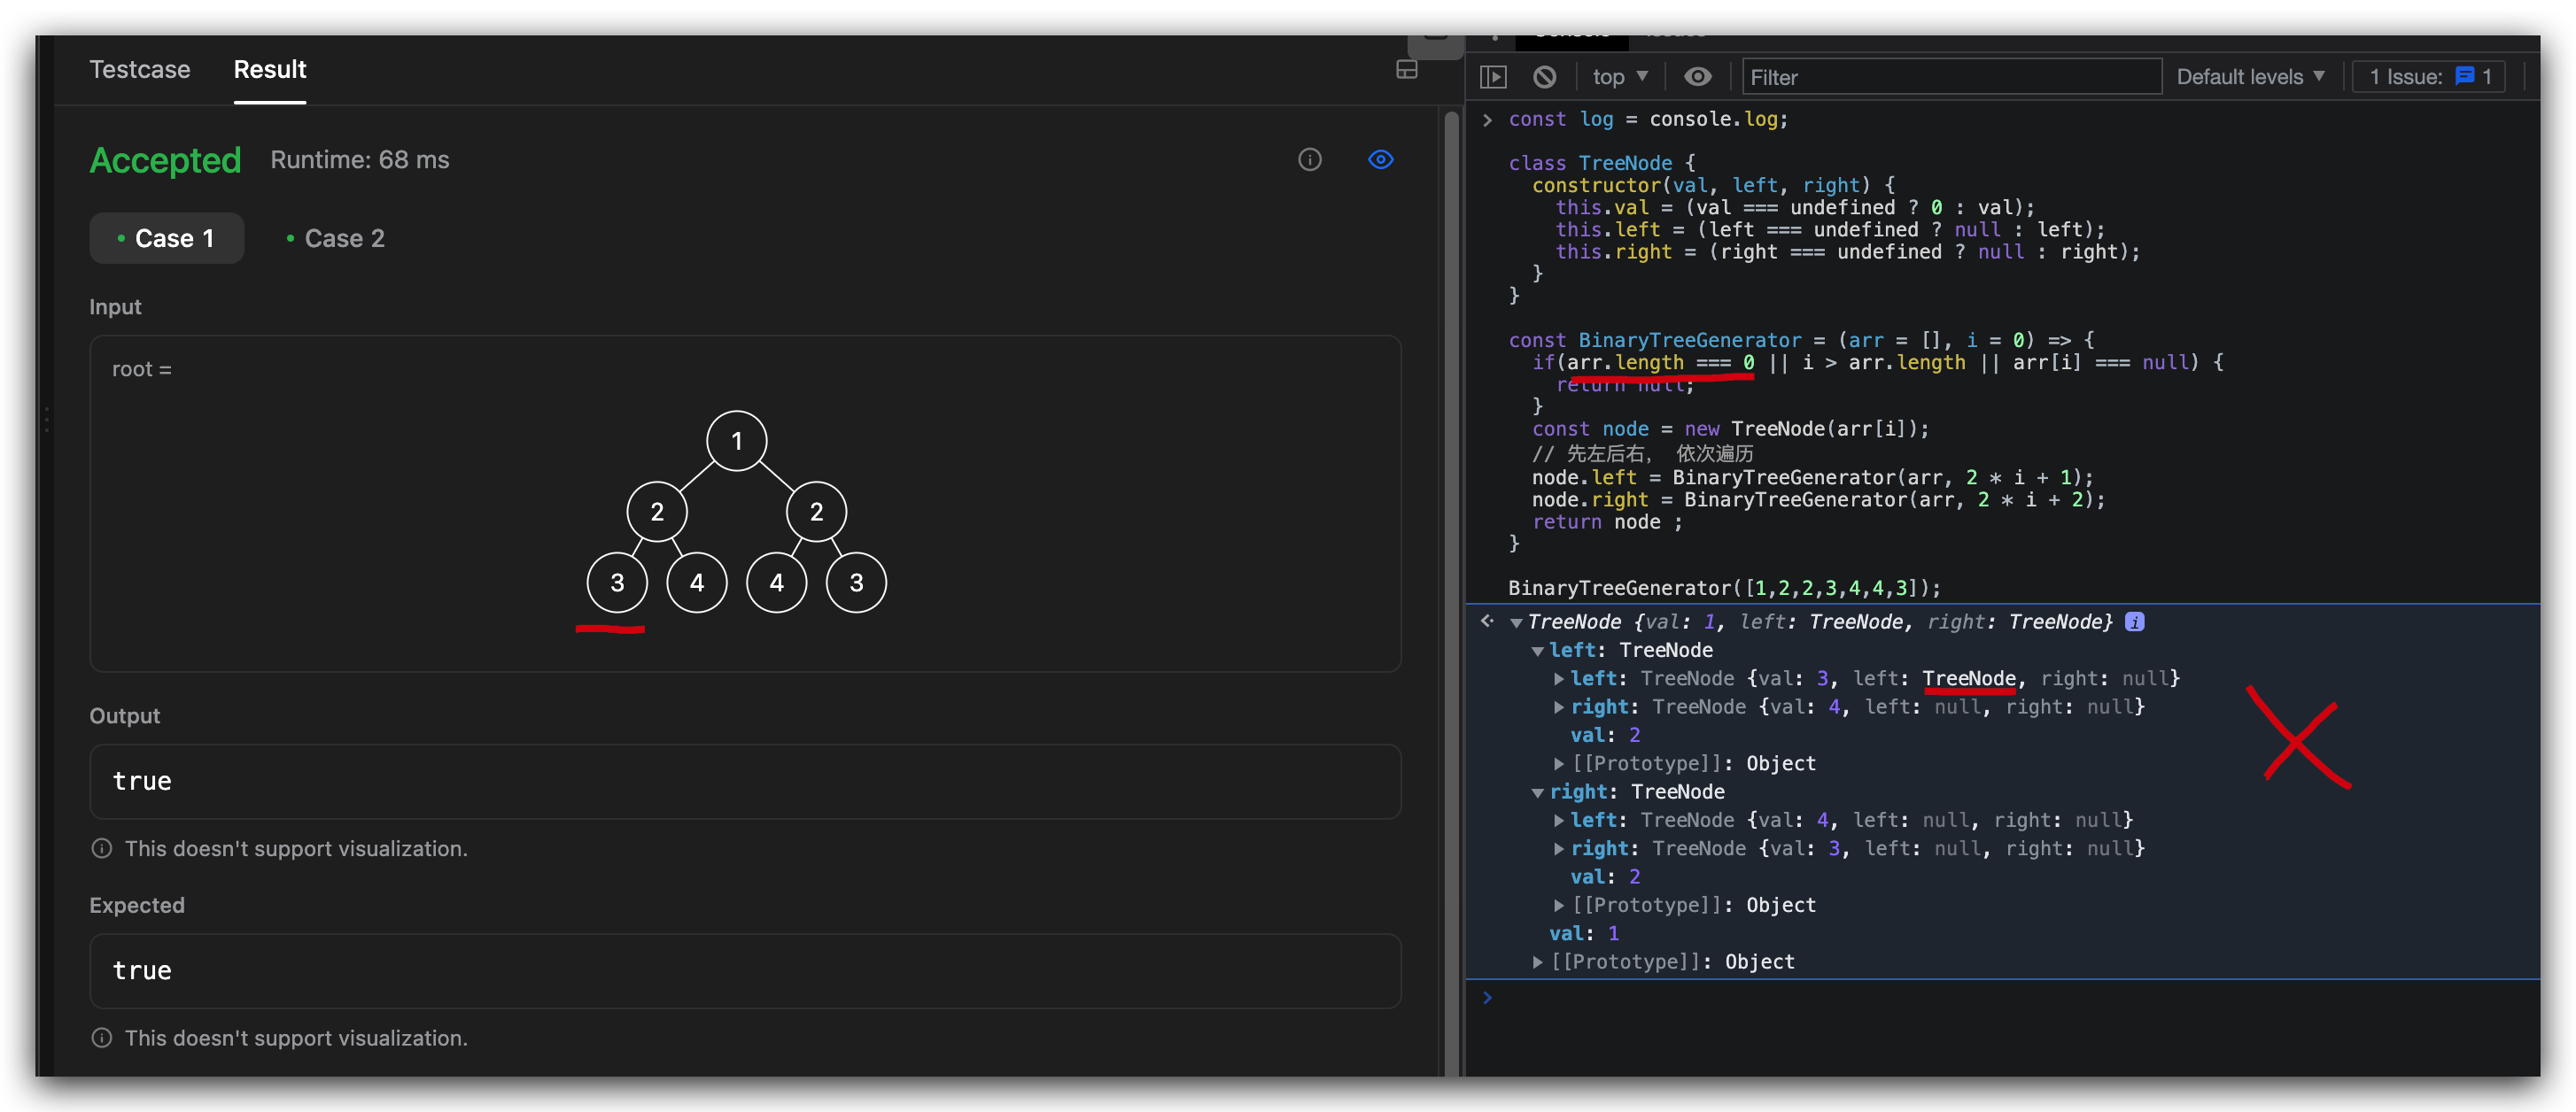Click the console input prompt line

coord(2002,997)
